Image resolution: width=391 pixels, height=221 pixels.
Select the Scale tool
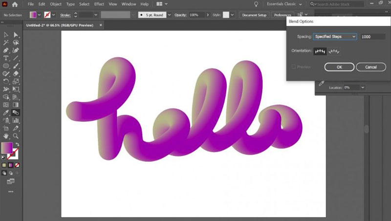(x=16, y=81)
